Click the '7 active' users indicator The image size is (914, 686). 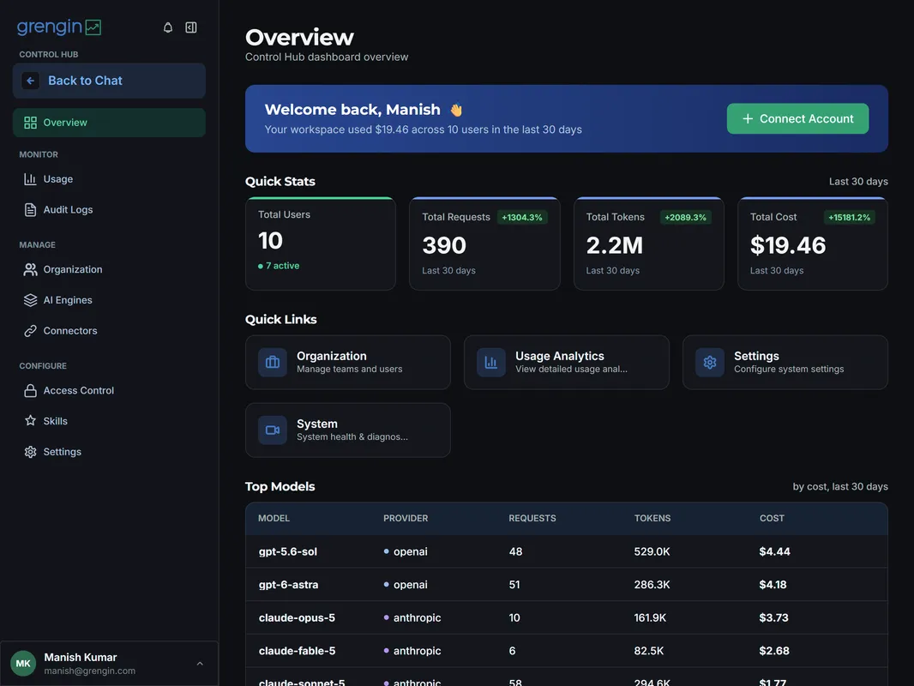(279, 266)
